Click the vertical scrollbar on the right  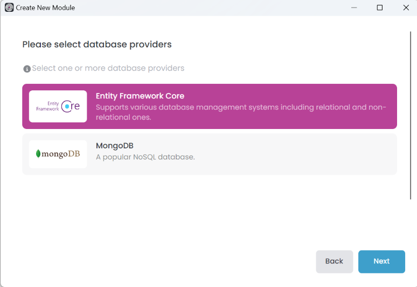coord(411,116)
